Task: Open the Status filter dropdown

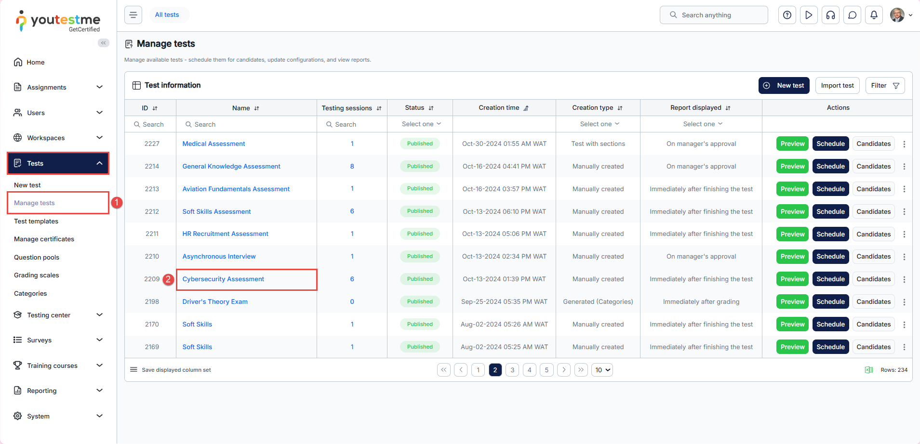Action: [421, 124]
